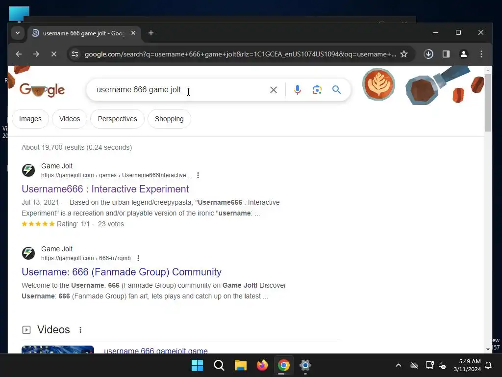Click 'About 19,700 results (0.24 seconds)' text
502x377 pixels.
[77, 147]
